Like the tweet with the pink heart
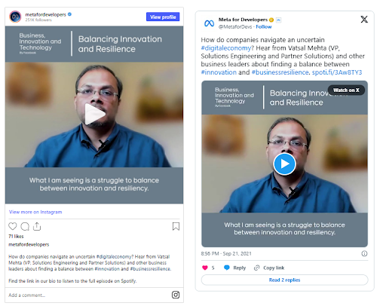 [x=205, y=268]
